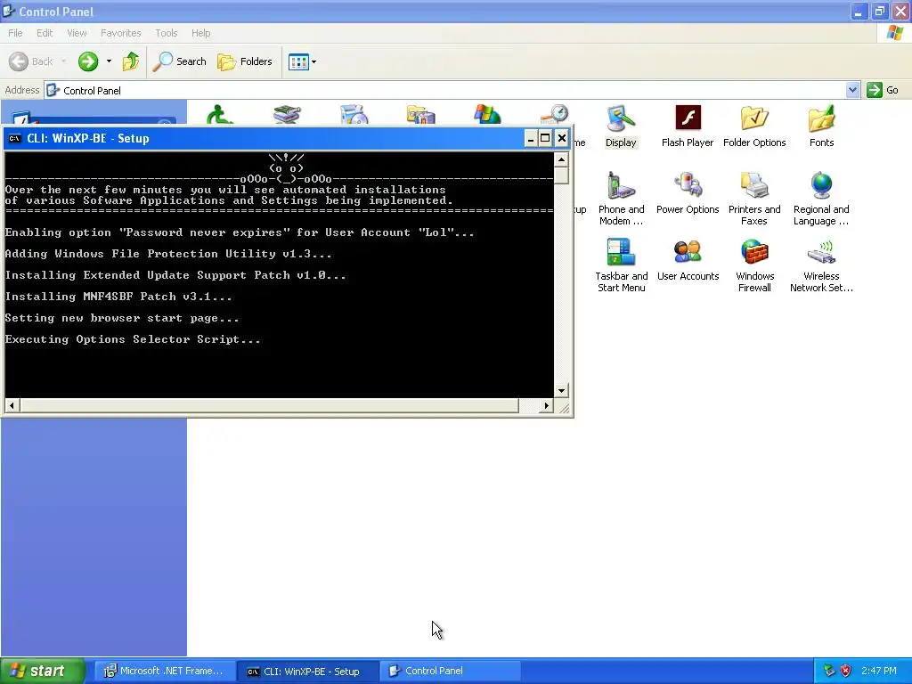Open the Fonts folder
The image size is (912, 684).
click(821, 126)
